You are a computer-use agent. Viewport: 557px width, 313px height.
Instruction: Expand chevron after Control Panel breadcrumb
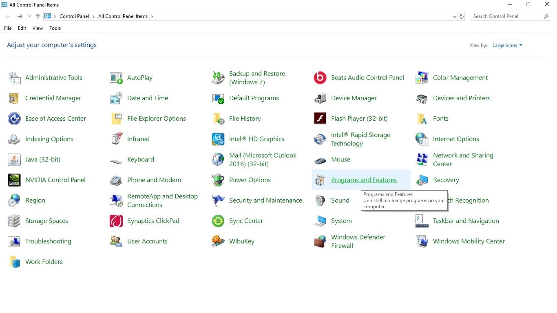[x=93, y=17]
